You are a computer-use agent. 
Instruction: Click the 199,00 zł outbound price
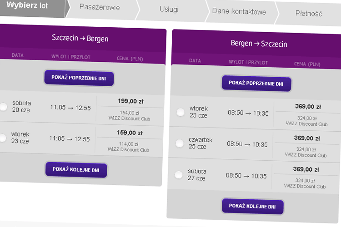coord(130,101)
